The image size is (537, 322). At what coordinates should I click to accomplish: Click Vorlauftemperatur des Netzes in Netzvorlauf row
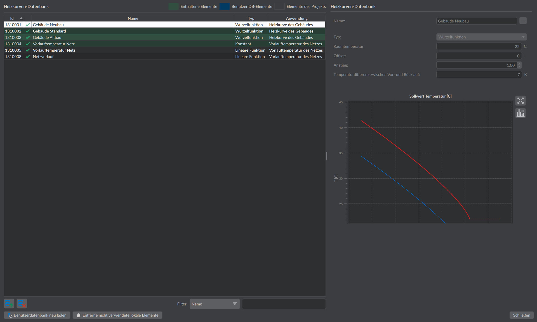tap(296, 56)
